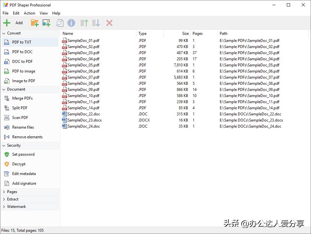Move selected file down in list

tap(96, 23)
